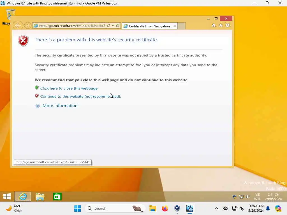287x215 pixels.
Task: Click the running VM window taskbar icon
Action: (x=190, y=208)
